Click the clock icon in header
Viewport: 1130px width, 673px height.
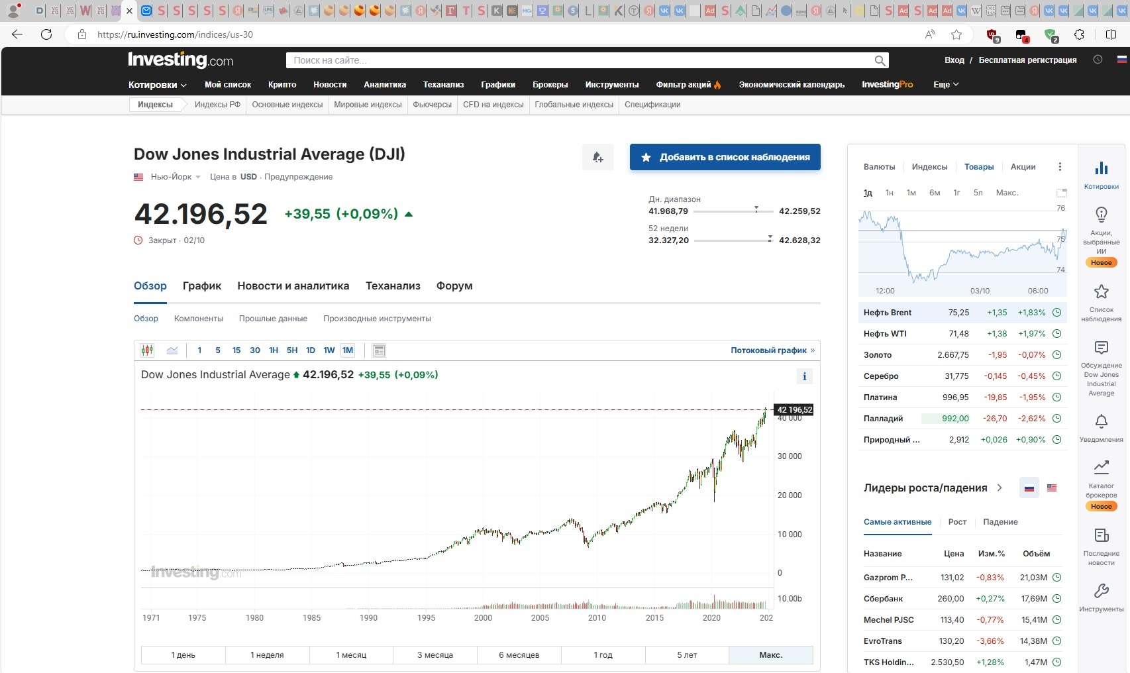1098,60
